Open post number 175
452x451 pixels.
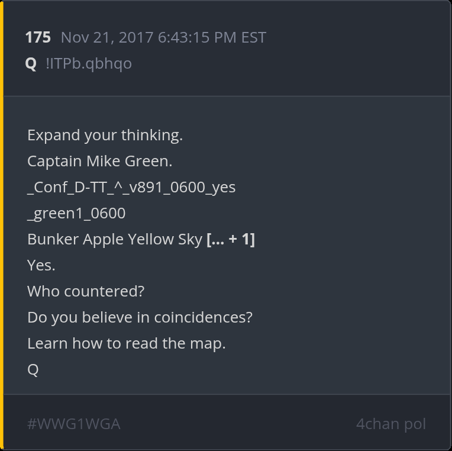[38, 37]
